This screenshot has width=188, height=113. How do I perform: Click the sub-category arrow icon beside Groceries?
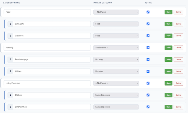10,36
